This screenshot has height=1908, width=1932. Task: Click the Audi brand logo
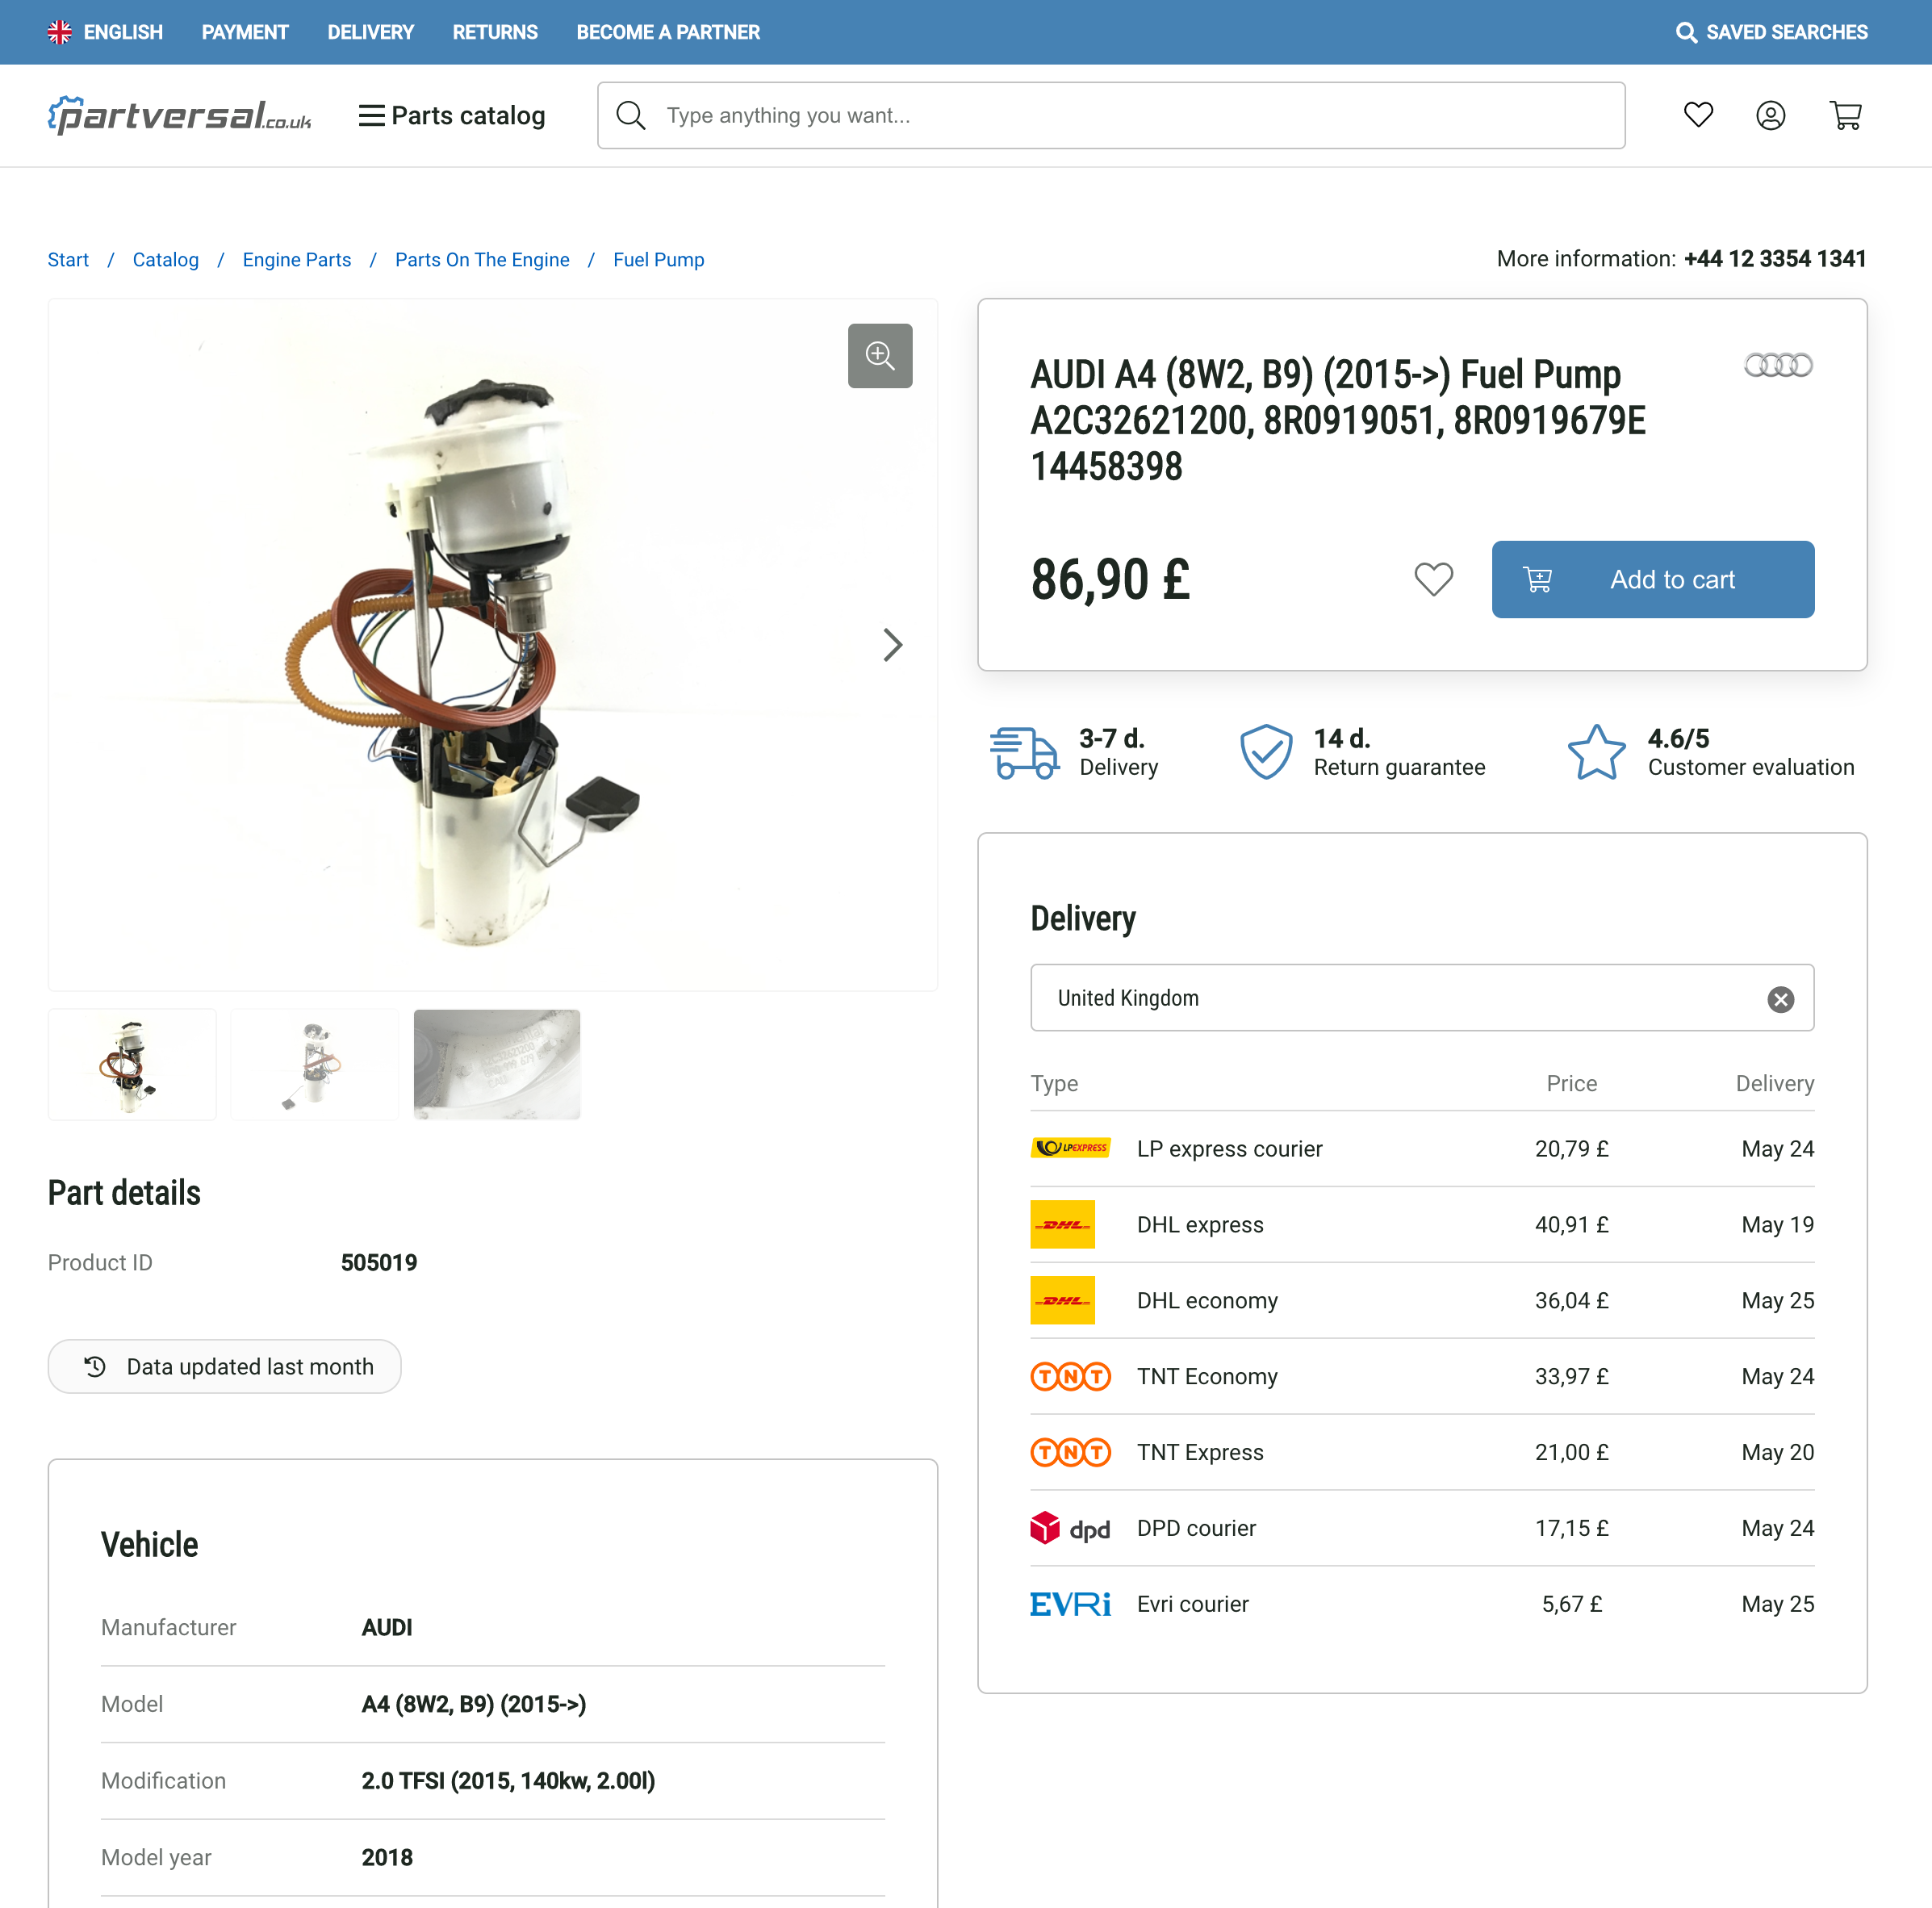pos(1778,365)
